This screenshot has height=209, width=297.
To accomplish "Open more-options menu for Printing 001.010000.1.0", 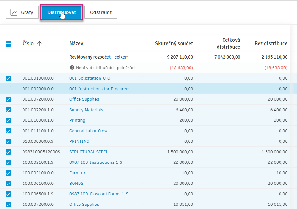I will [142, 120].
